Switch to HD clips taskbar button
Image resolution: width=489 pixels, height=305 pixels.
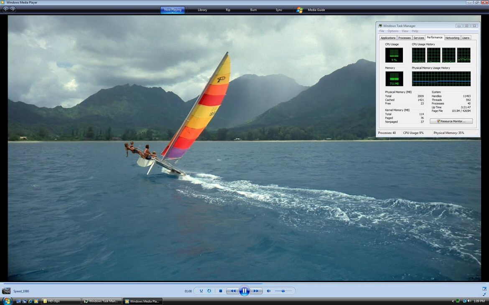(61, 301)
